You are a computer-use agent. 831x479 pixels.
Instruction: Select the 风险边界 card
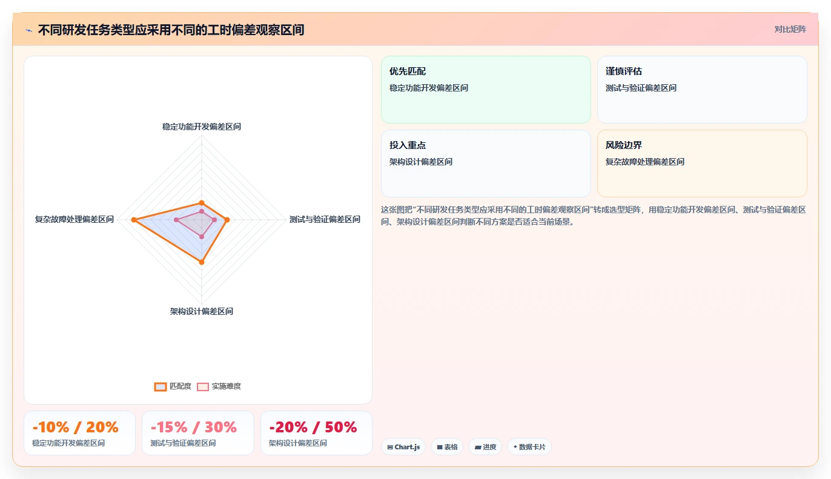click(x=702, y=164)
